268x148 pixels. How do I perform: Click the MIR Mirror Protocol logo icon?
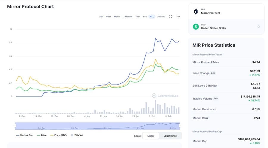(196, 12)
